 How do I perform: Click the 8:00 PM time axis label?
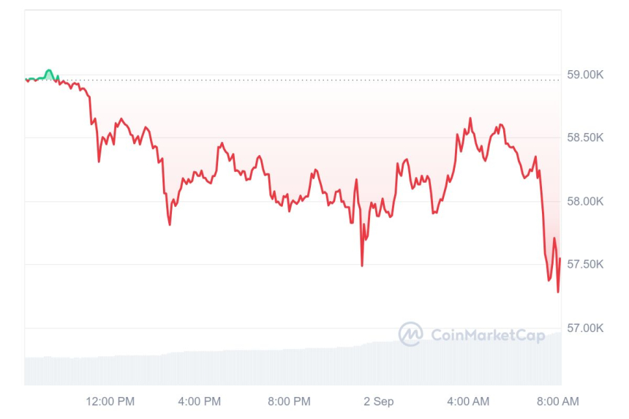pyautogui.click(x=290, y=401)
